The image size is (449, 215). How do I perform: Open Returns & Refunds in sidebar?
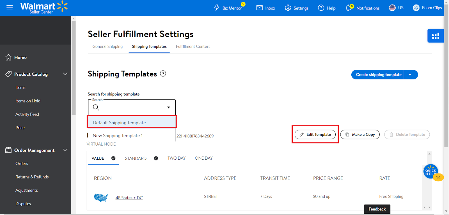(x=32, y=177)
